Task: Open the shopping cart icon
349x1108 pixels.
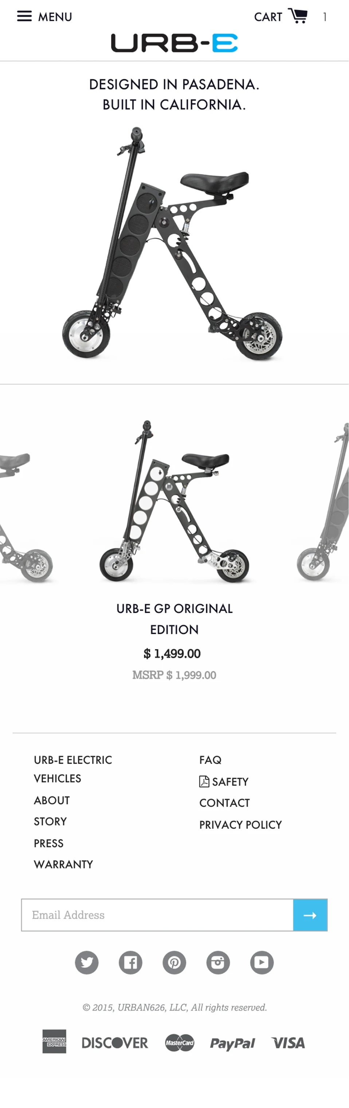Action: point(298,16)
